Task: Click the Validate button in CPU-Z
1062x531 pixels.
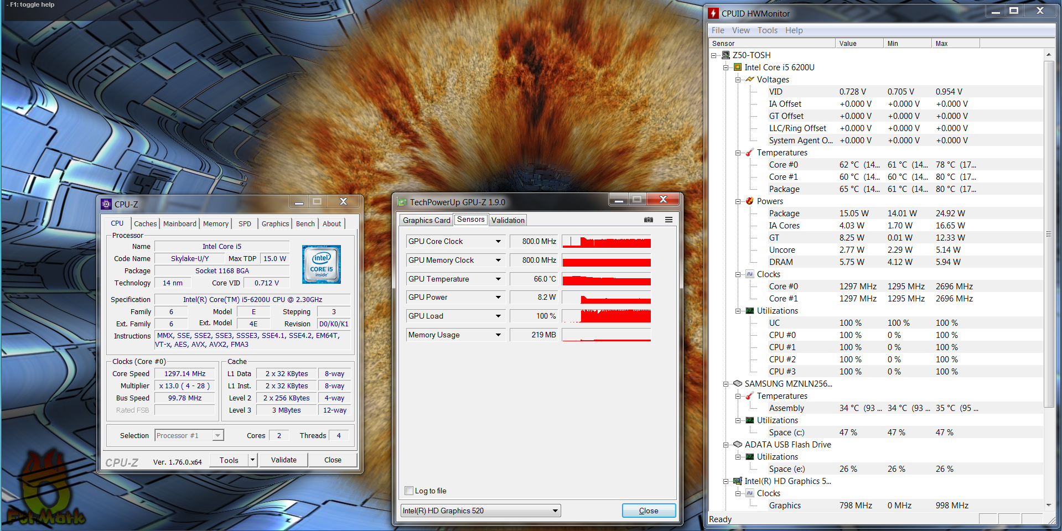Action: click(284, 460)
